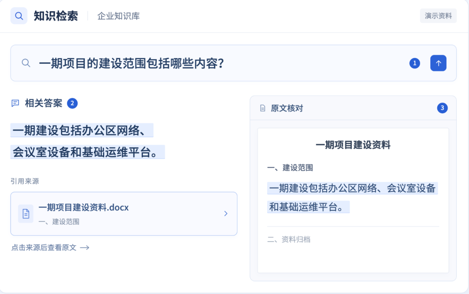
Task: Select the 一、建设范围 heading in the document preview
Action: tap(290, 168)
